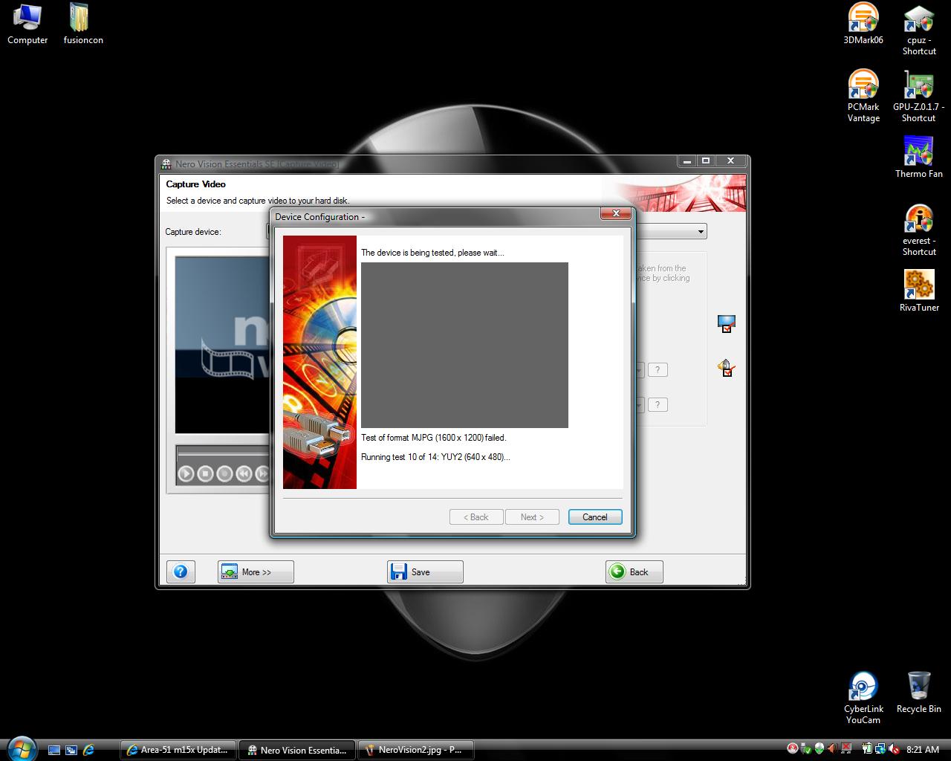
Task: Click the device settings checkmark icon below monitor
Action: [x=726, y=368]
